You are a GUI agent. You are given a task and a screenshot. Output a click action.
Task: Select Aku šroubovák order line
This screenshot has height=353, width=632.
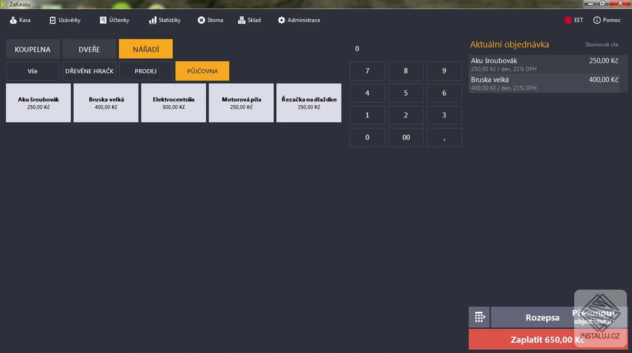coord(544,65)
